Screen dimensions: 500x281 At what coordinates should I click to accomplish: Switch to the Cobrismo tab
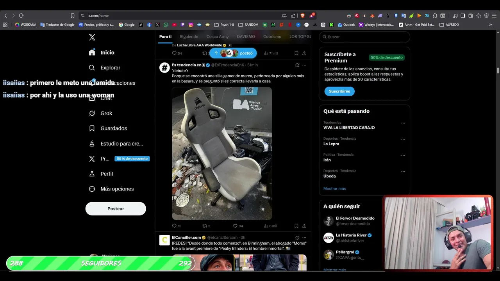coord(272,37)
